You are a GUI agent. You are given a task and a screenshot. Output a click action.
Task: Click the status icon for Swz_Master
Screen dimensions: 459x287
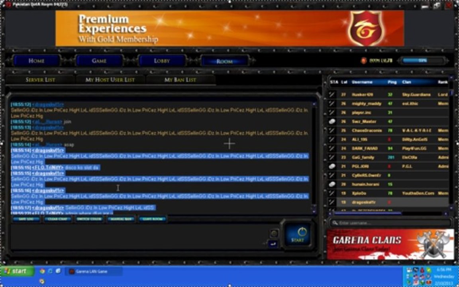pos(332,122)
